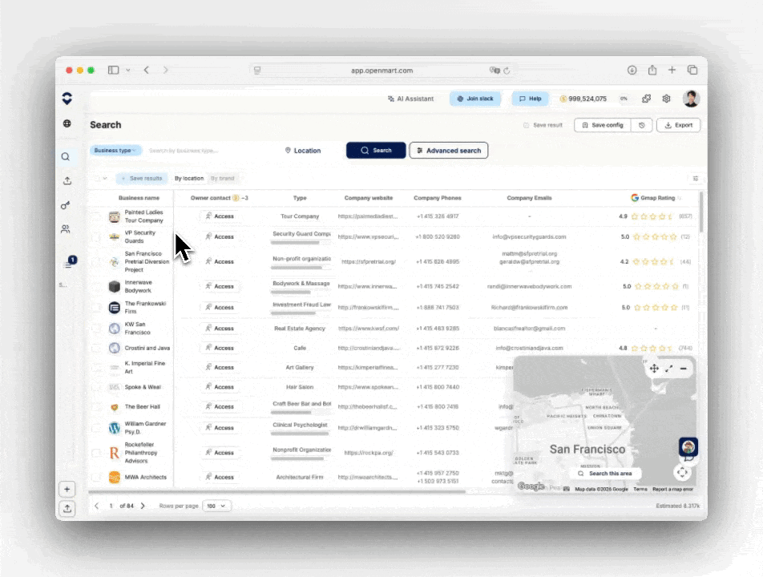The image size is (763, 577).
Task: Open the user profile avatar
Action: pyautogui.click(x=691, y=99)
